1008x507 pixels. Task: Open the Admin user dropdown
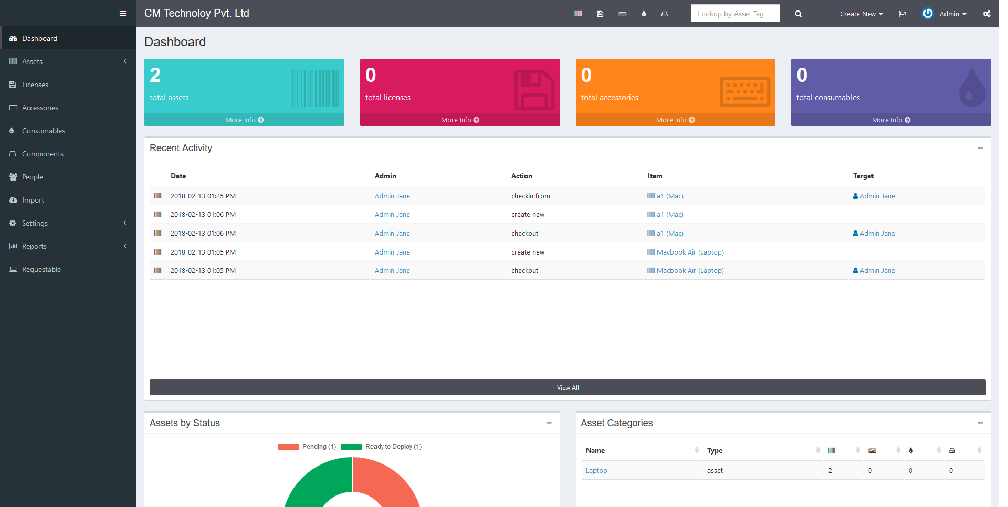coord(952,14)
